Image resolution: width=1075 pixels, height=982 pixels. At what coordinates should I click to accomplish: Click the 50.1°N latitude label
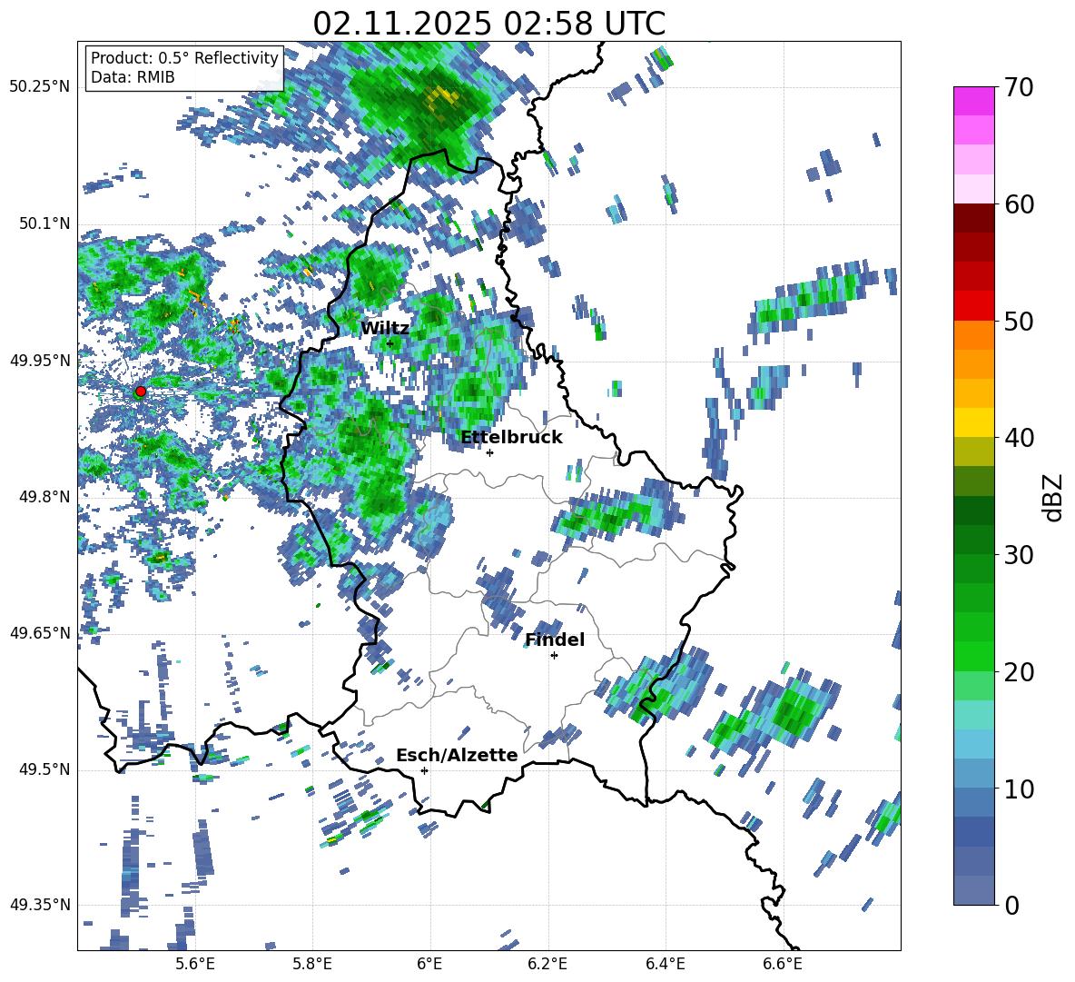point(44,223)
